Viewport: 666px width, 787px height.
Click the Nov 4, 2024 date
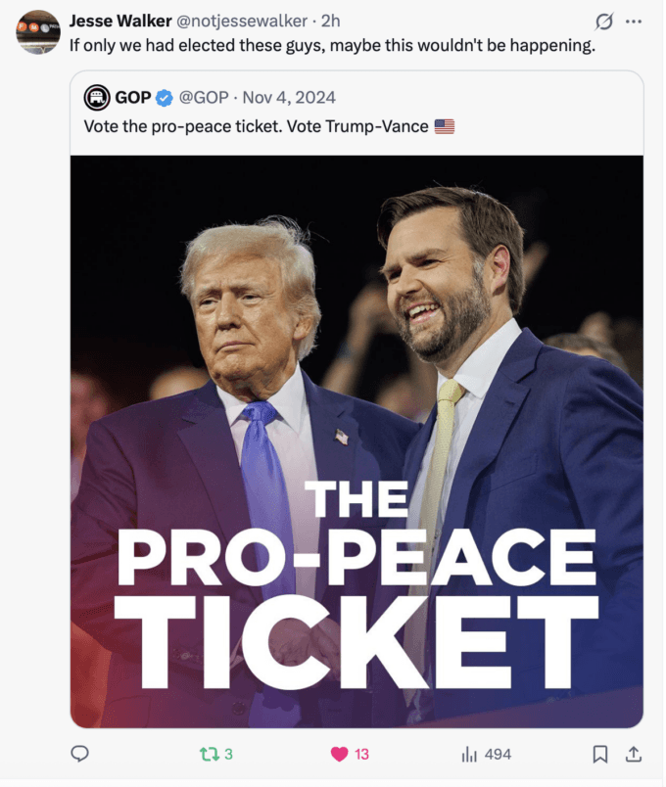(x=289, y=97)
